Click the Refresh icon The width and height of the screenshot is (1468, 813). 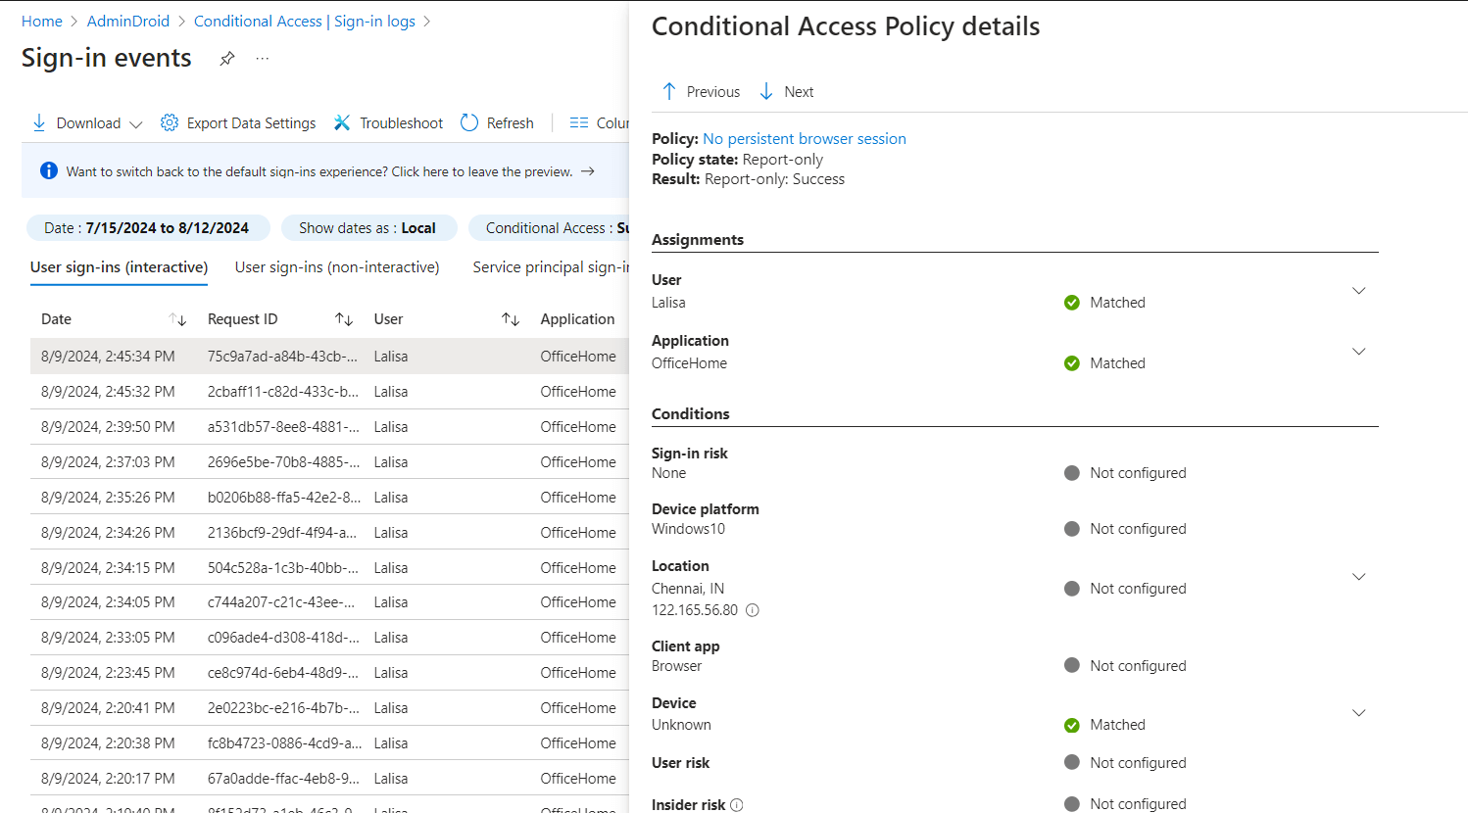(x=469, y=122)
